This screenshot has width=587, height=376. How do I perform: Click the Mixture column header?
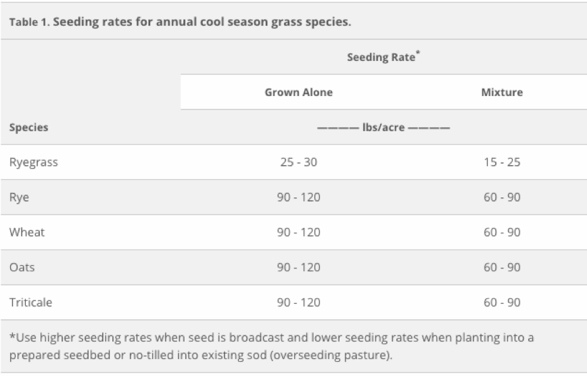[502, 92]
